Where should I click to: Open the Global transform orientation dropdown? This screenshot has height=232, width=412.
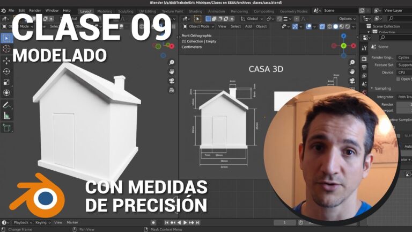(252, 19)
